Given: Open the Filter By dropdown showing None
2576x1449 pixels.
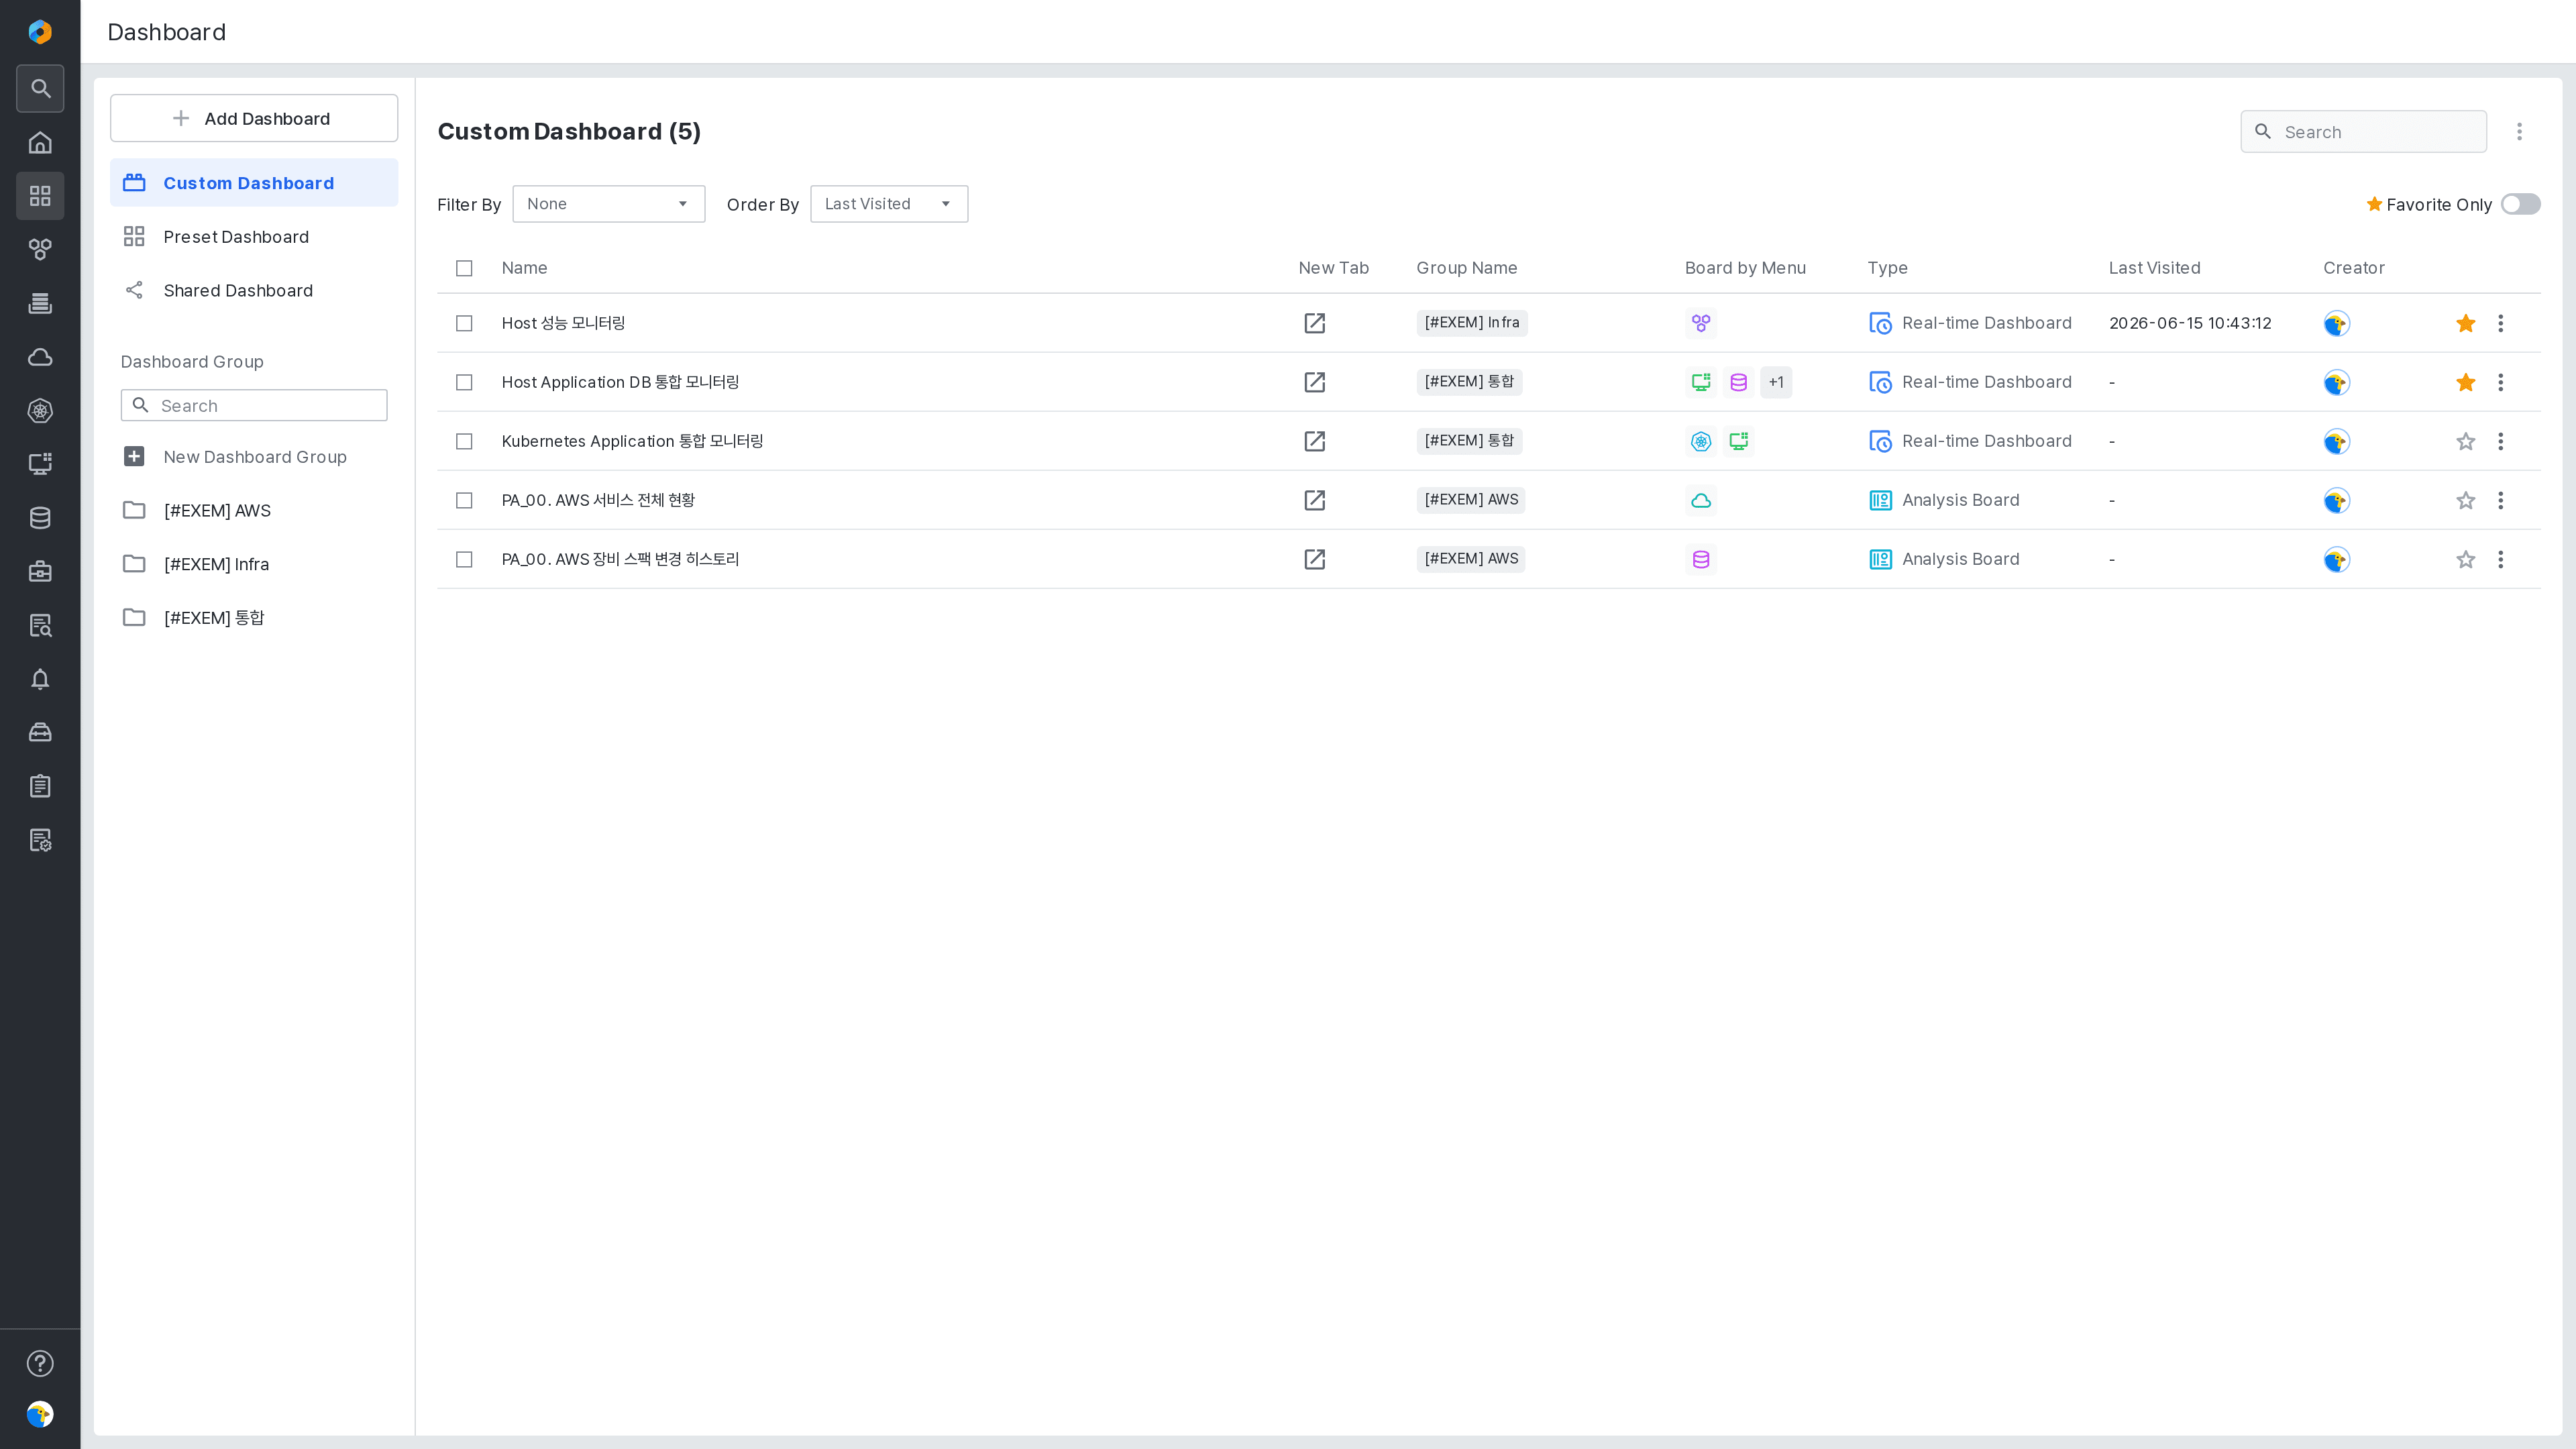Looking at the screenshot, I should coord(608,204).
